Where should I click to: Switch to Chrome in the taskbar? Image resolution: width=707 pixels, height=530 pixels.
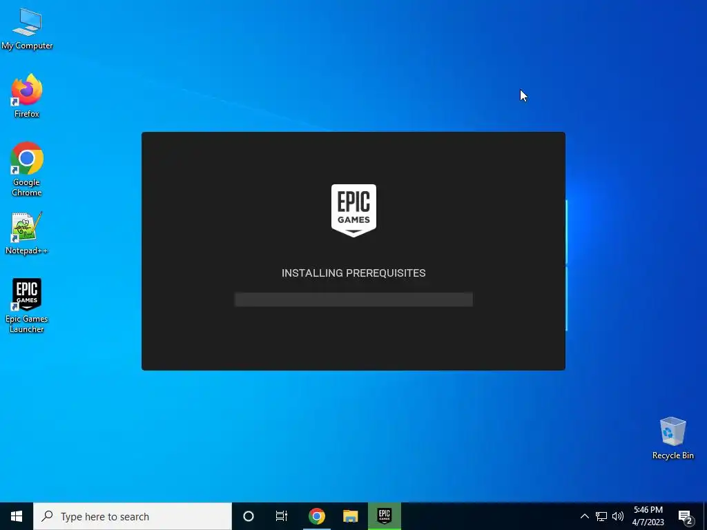click(316, 516)
